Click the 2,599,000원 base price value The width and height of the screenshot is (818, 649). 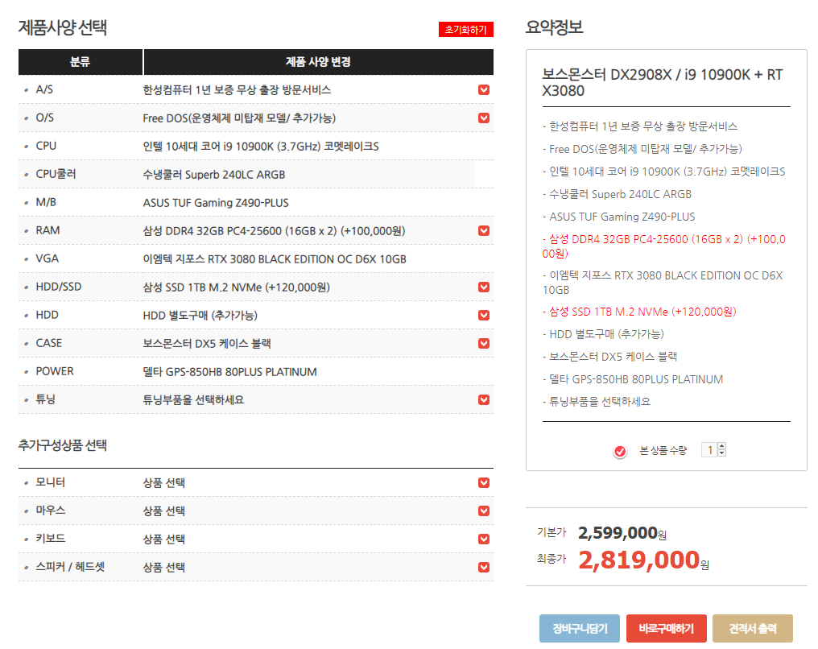click(622, 533)
